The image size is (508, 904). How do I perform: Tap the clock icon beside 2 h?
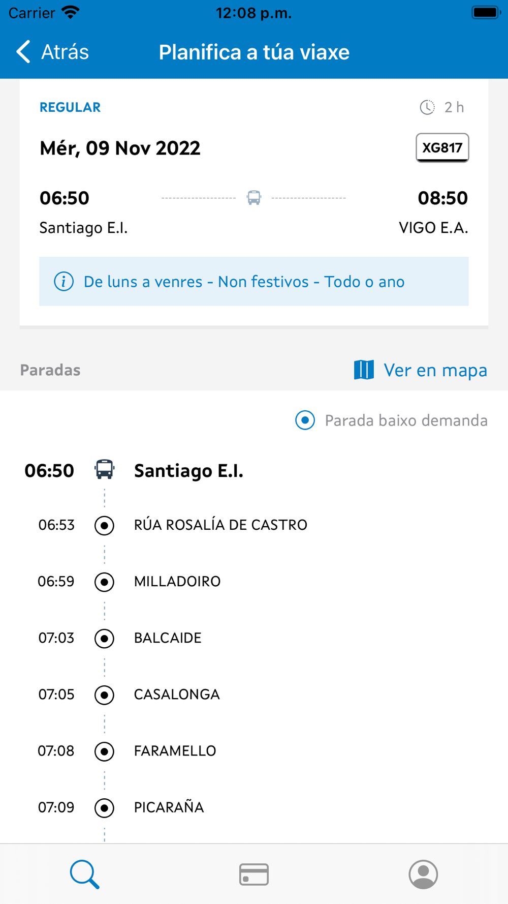427,107
